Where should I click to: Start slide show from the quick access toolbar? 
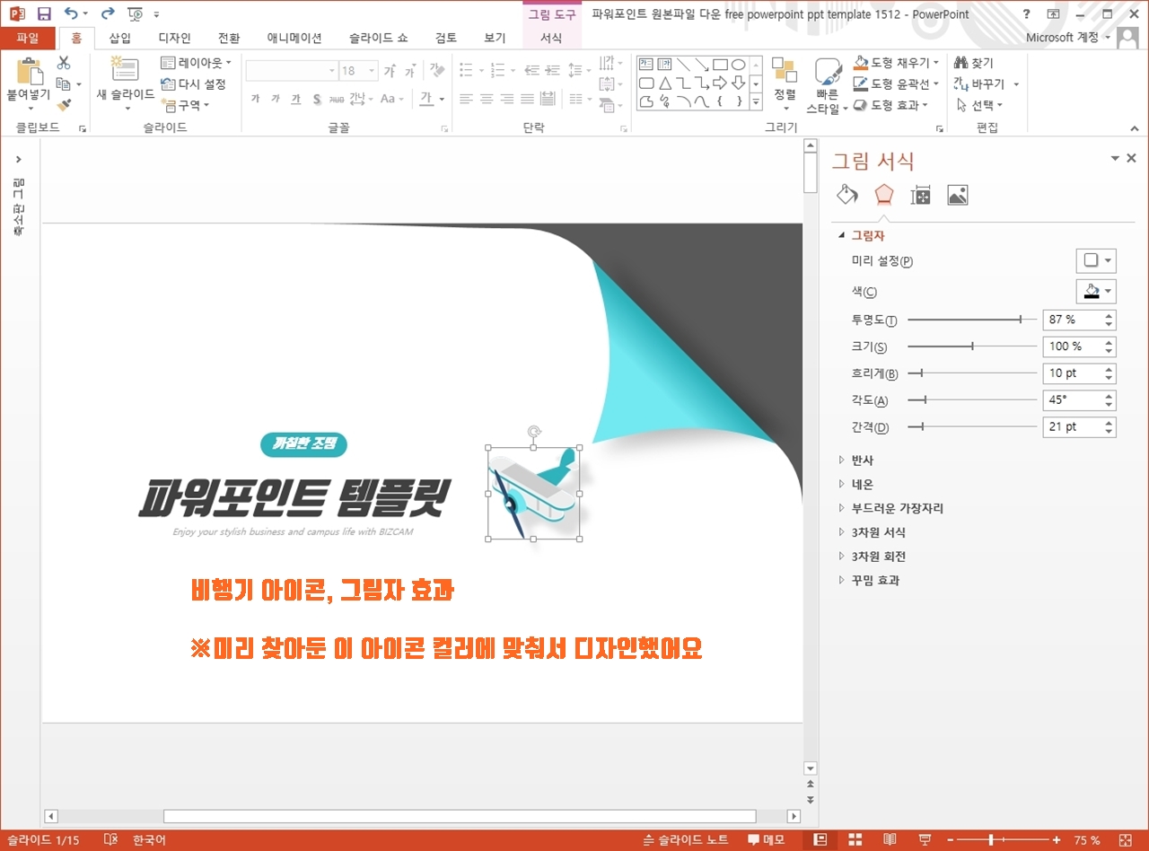coord(136,13)
